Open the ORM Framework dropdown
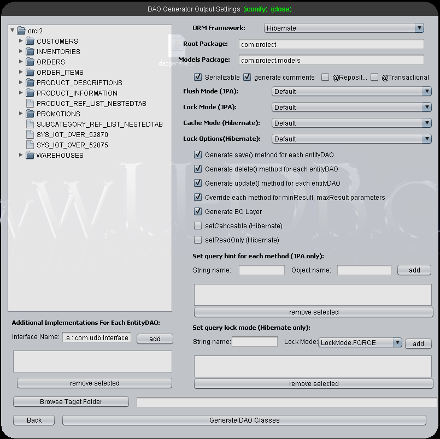The height and width of the screenshot is (439, 440). pyautogui.click(x=344, y=28)
